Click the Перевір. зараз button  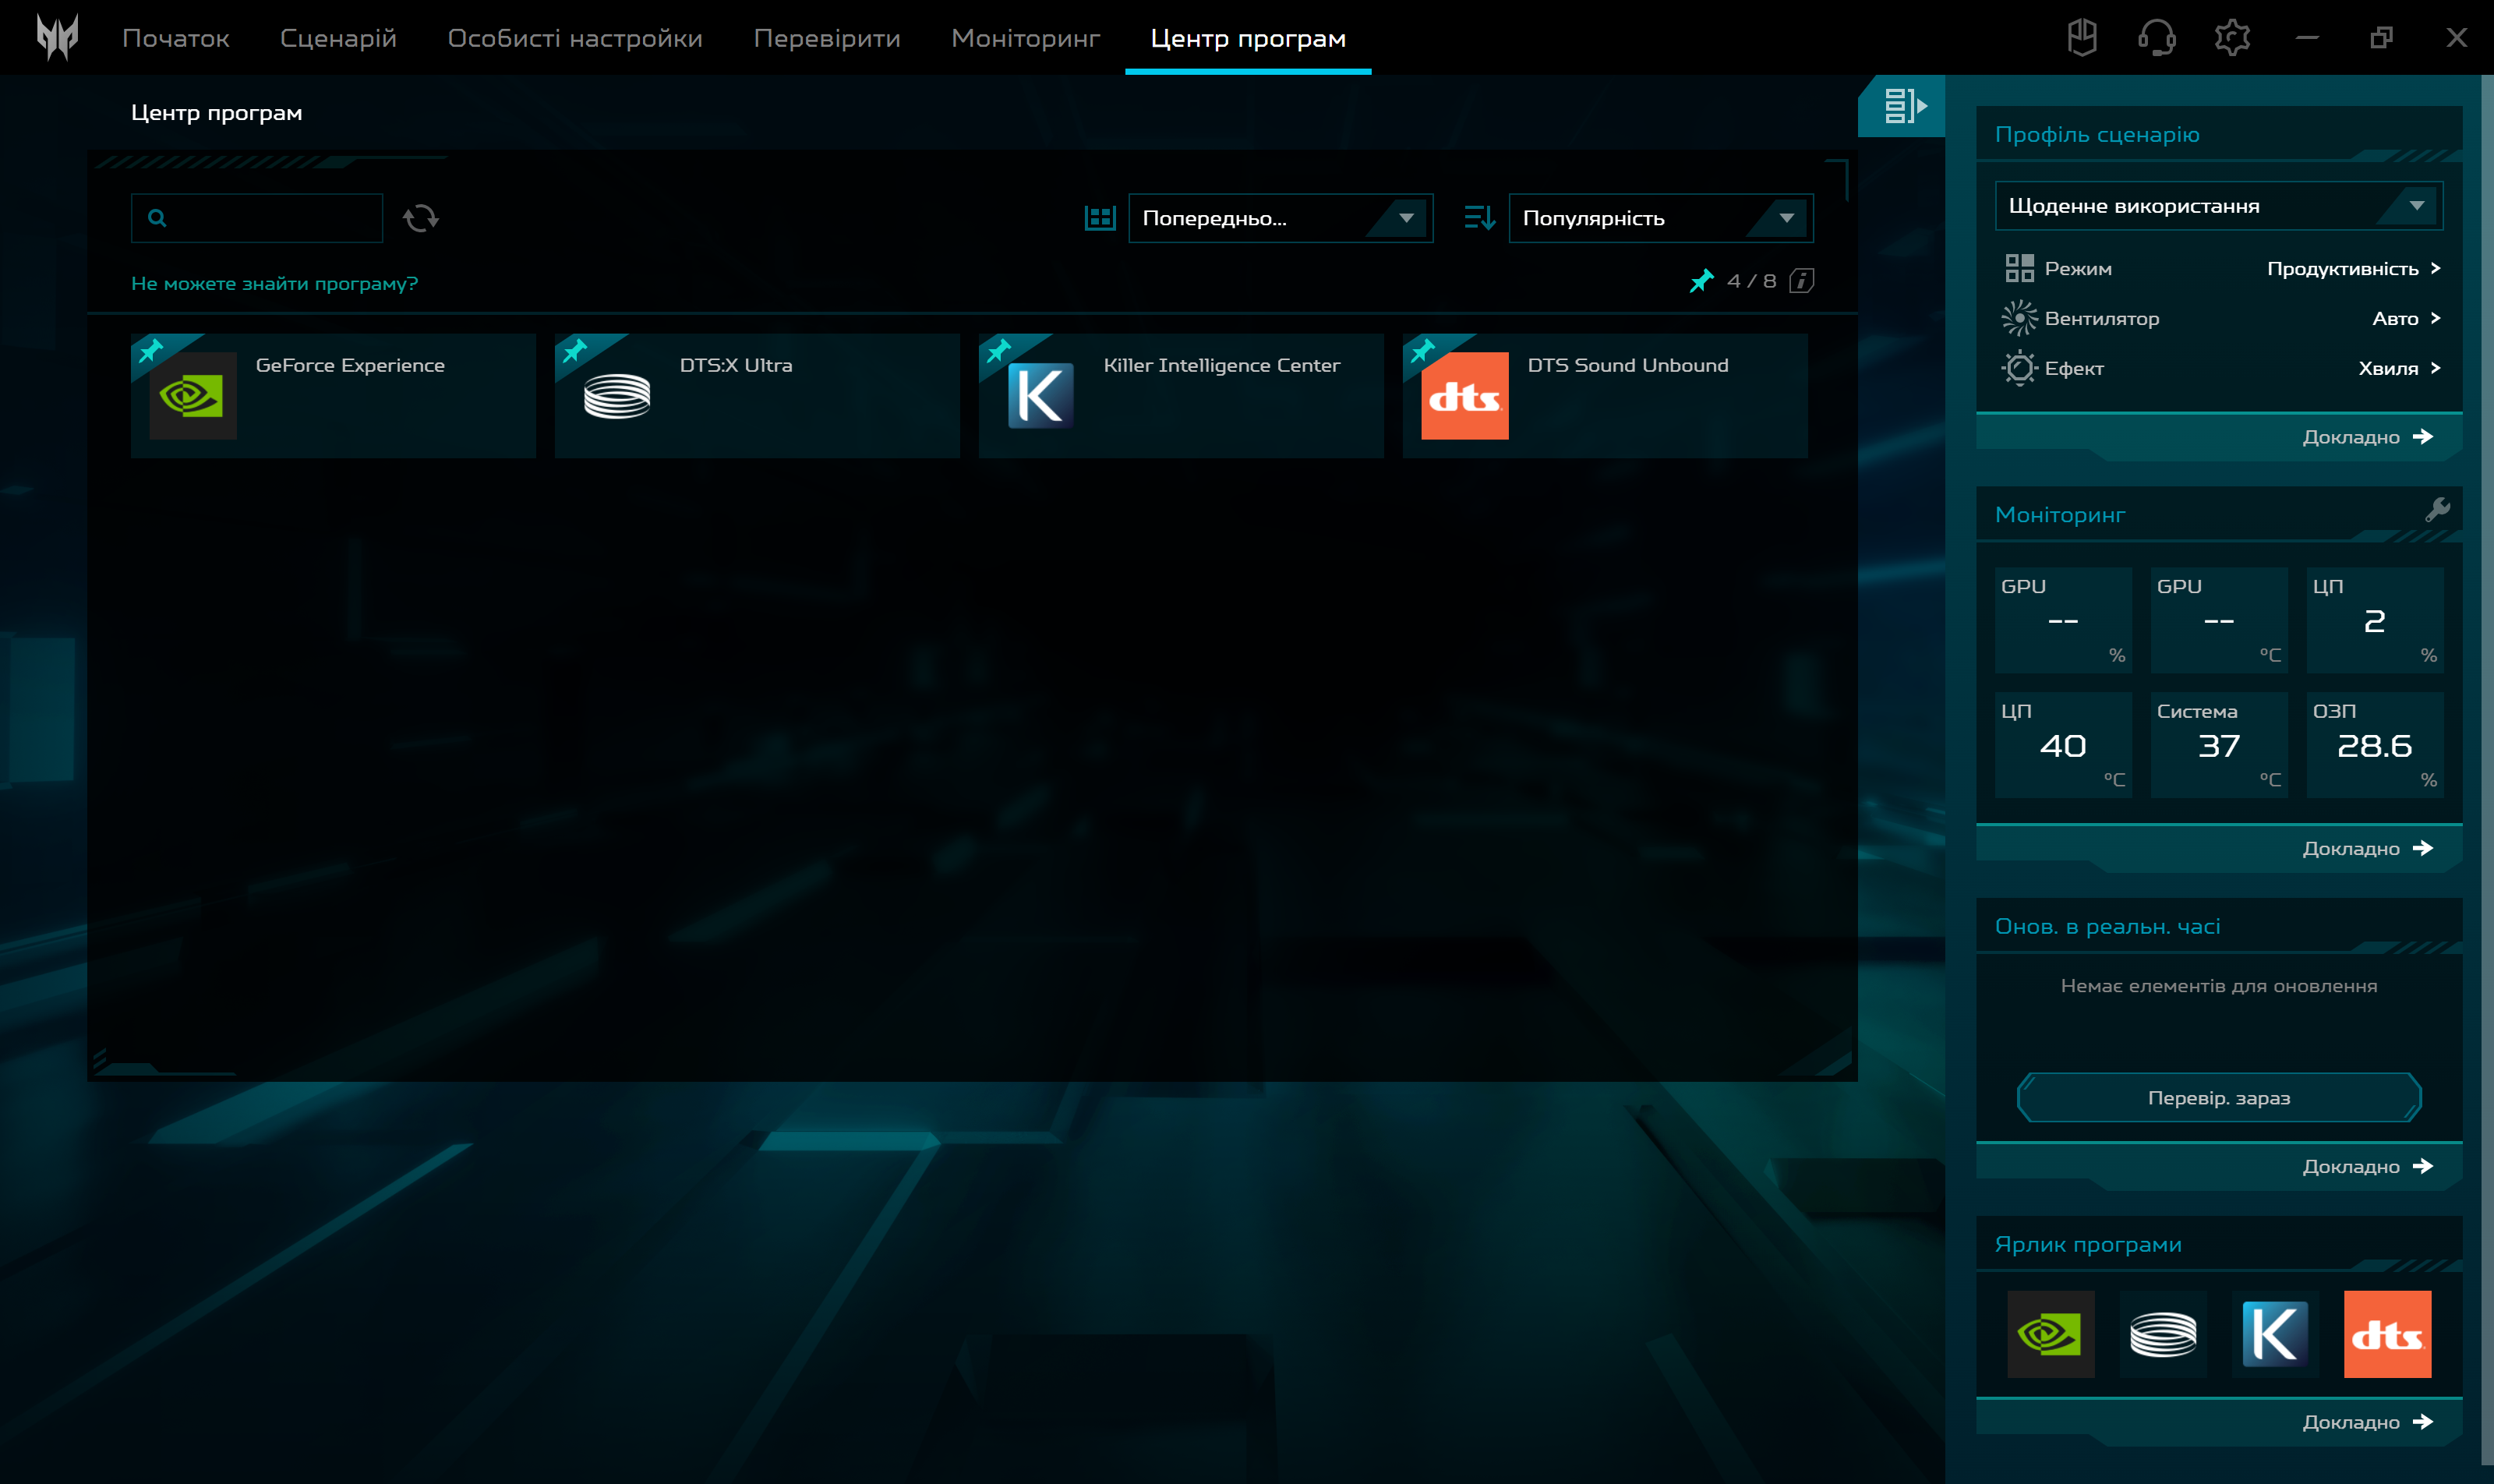pyautogui.click(x=2218, y=1098)
